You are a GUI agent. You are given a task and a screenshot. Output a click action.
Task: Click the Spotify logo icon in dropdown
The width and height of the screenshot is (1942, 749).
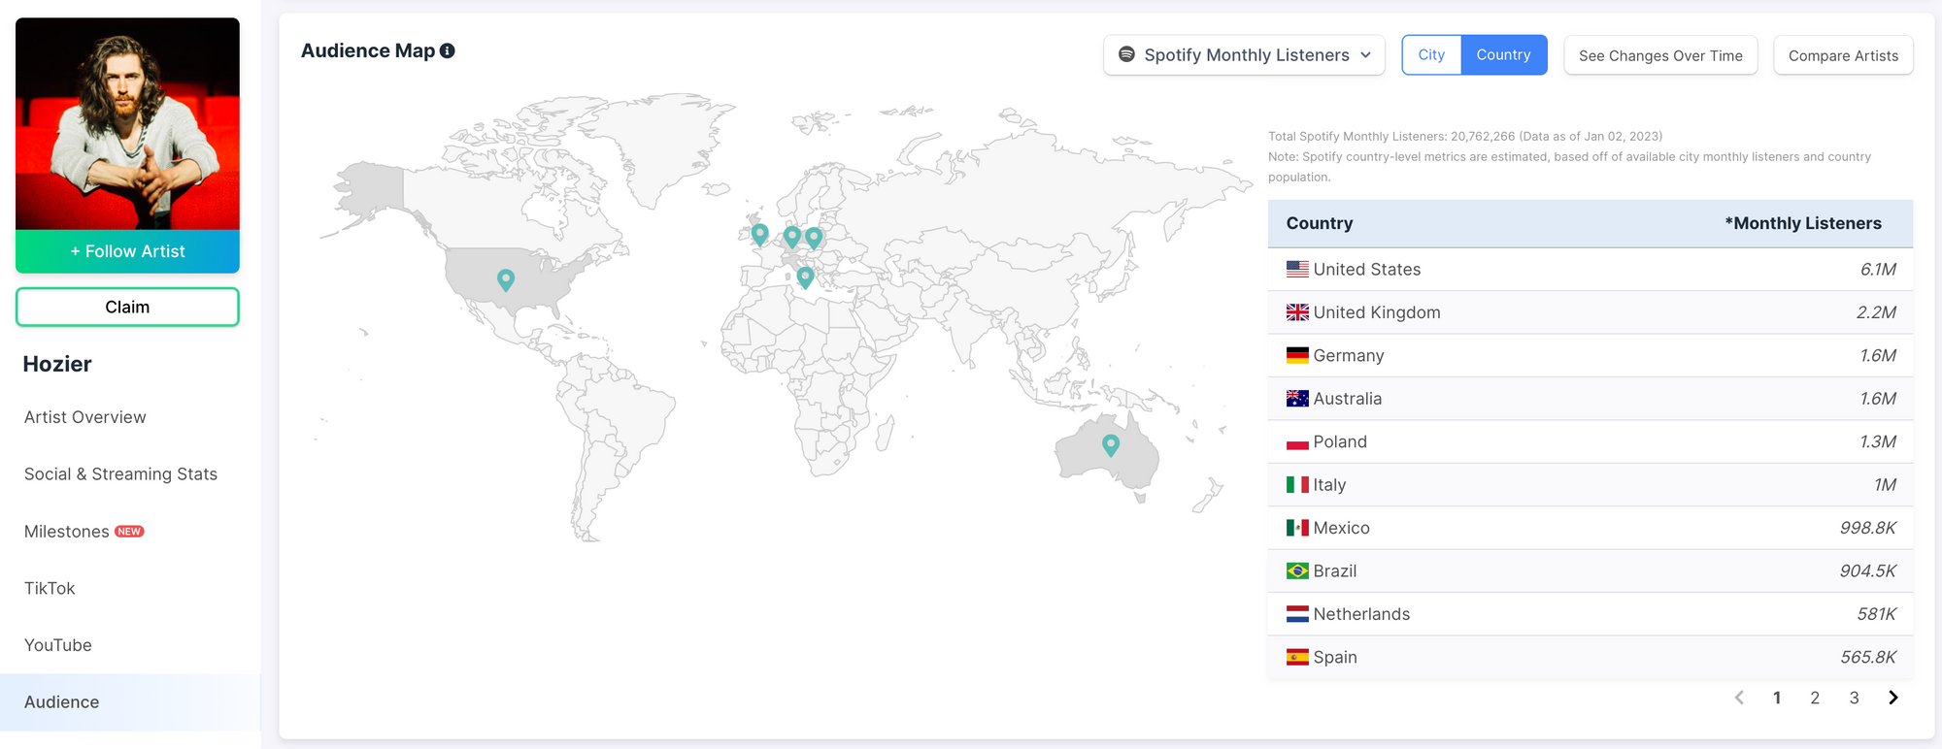pos(1126,55)
